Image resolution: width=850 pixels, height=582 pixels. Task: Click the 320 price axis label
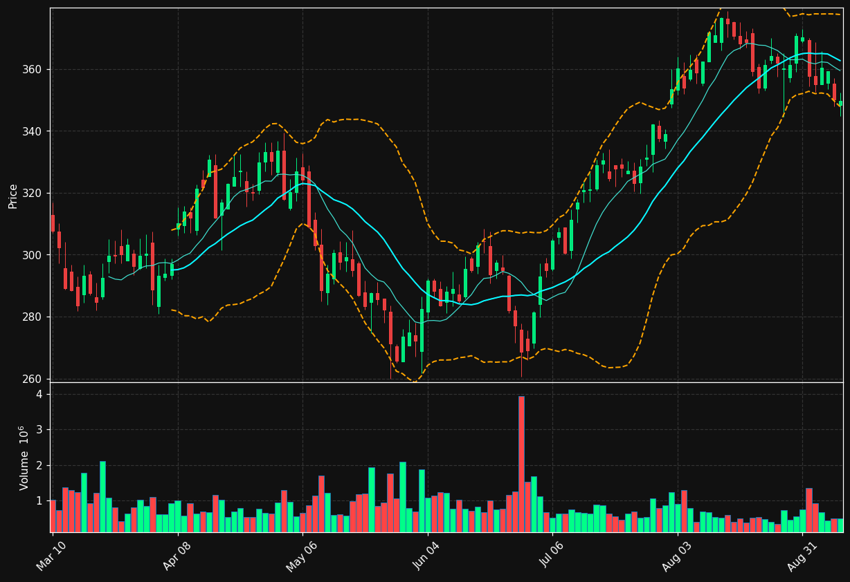point(32,194)
